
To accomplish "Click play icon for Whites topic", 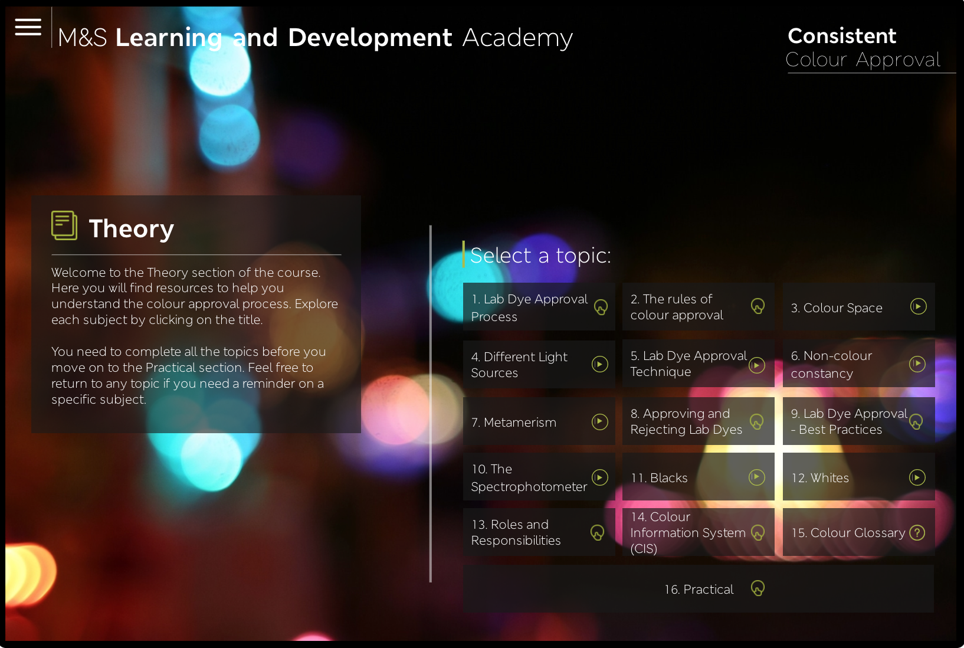I will [917, 477].
